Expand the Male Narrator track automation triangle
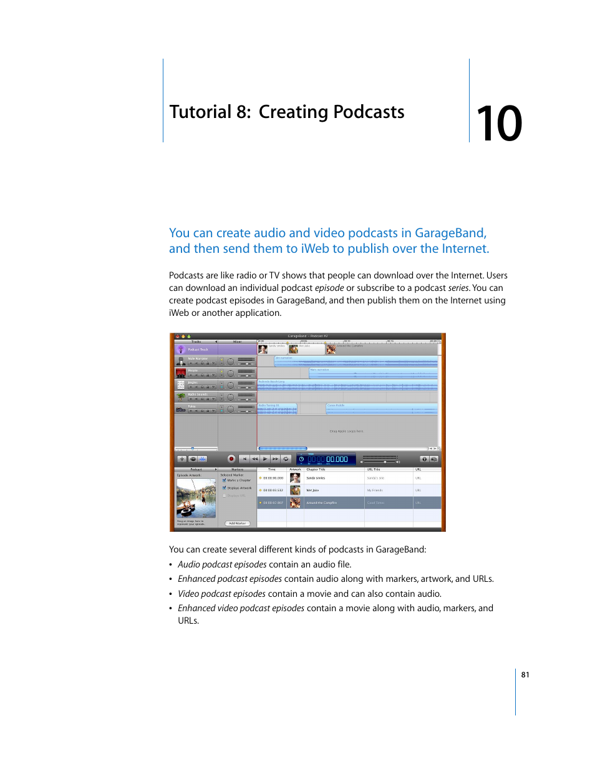 213,363
